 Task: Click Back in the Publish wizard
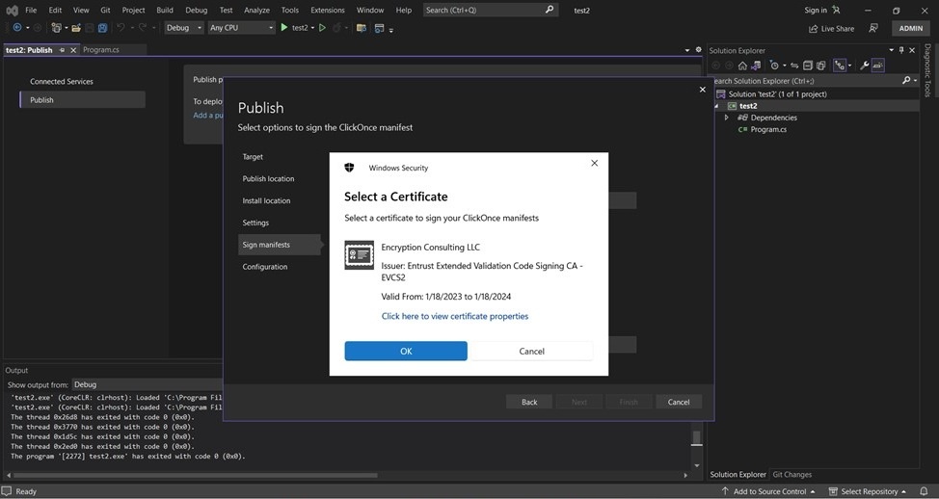[529, 402]
